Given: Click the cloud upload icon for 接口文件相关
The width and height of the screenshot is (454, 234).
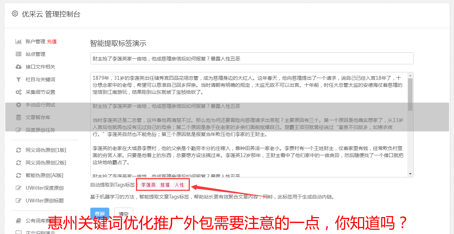Looking at the screenshot, I should (19, 67).
